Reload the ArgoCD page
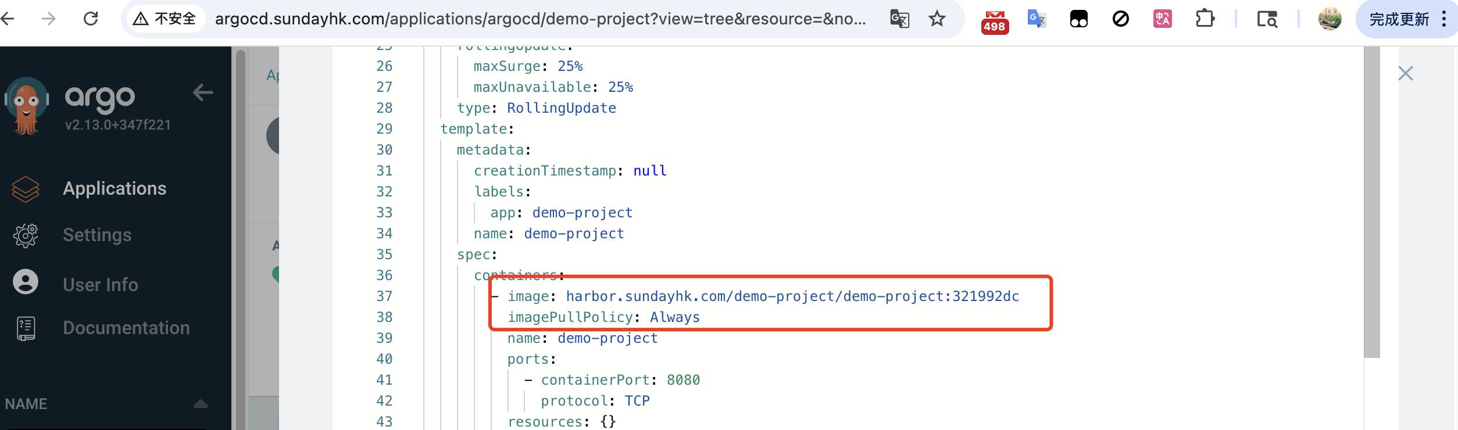 click(x=91, y=19)
